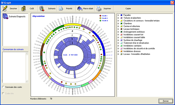Expand the Façades tree node
The height and width of the screenshot is (105, 175).
click(118, 15)
